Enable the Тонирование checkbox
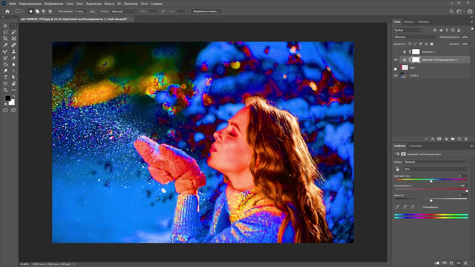Image resolution: width=475 pixels, height=267 pixels. point(420,207)
